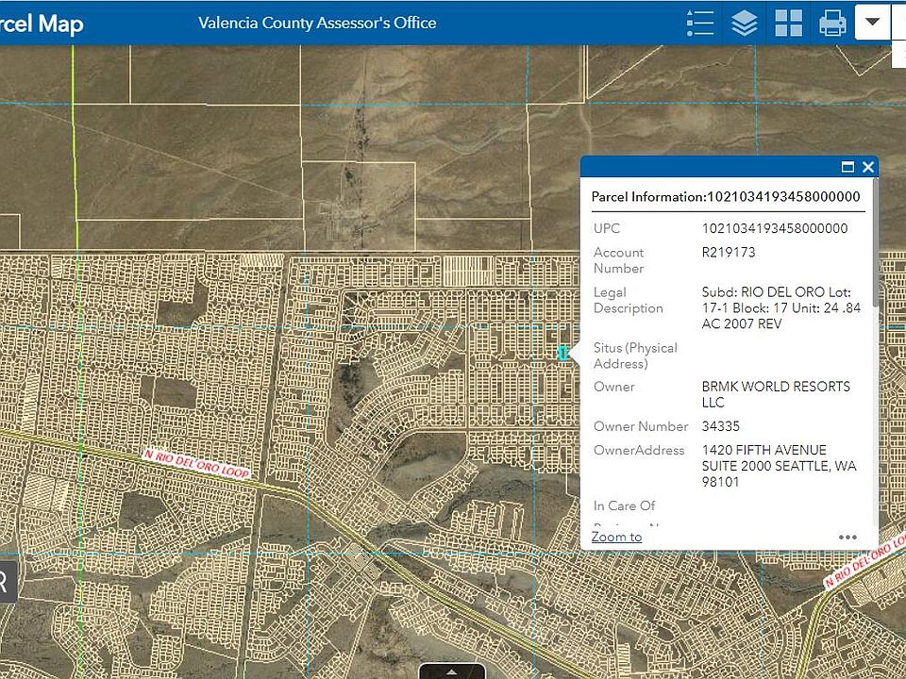
Task: Click the owner name BRMK WORLD RESORTS LLC
Action: click(776, 394)
